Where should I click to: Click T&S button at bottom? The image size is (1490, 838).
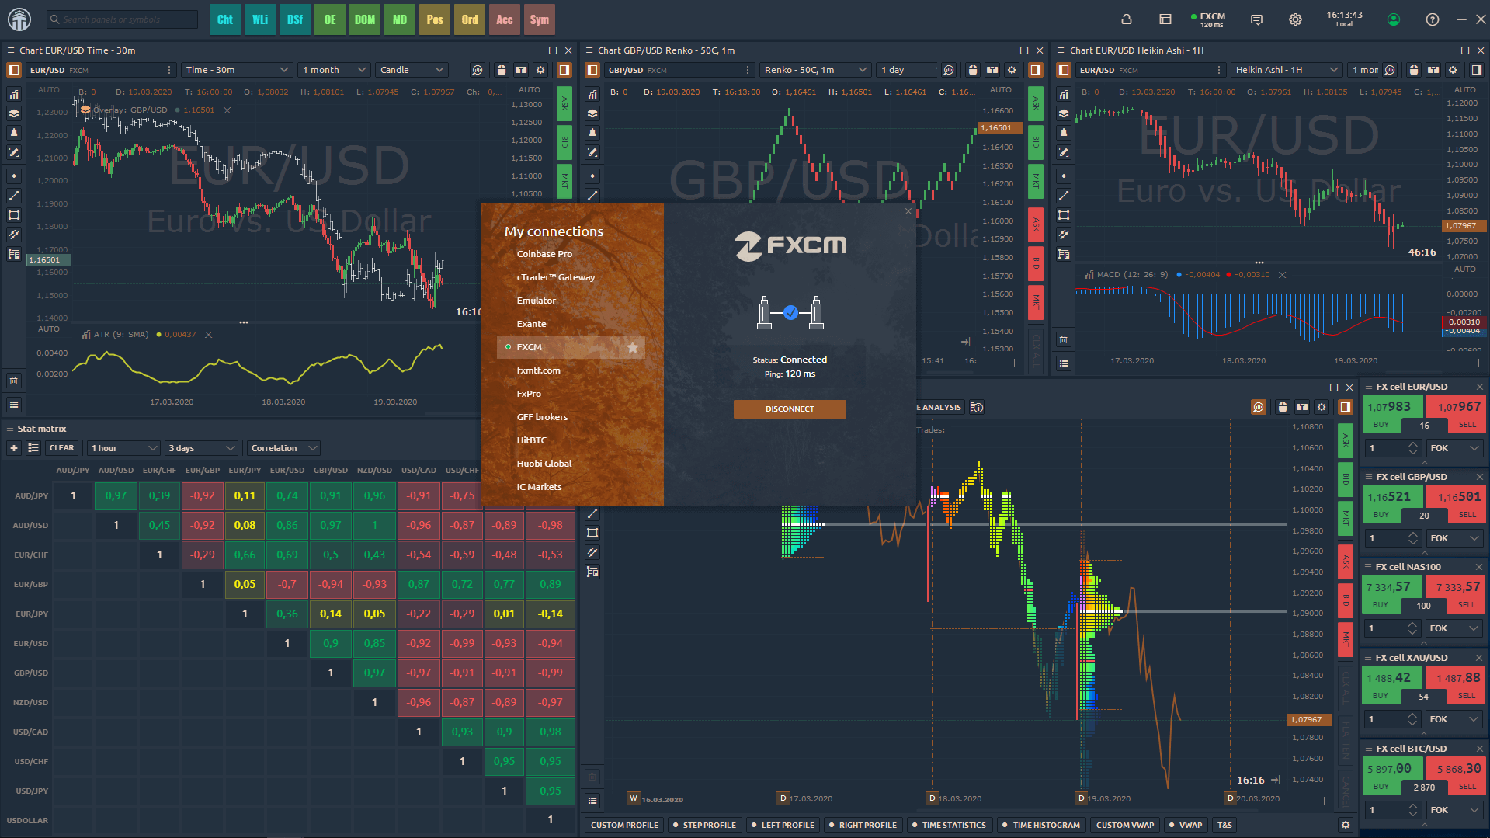[1224, 825]
